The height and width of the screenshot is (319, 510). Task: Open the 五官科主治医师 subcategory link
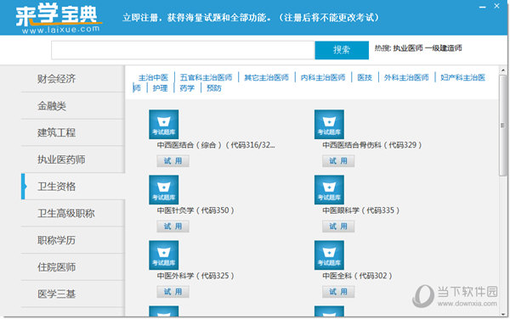[207, 77]
